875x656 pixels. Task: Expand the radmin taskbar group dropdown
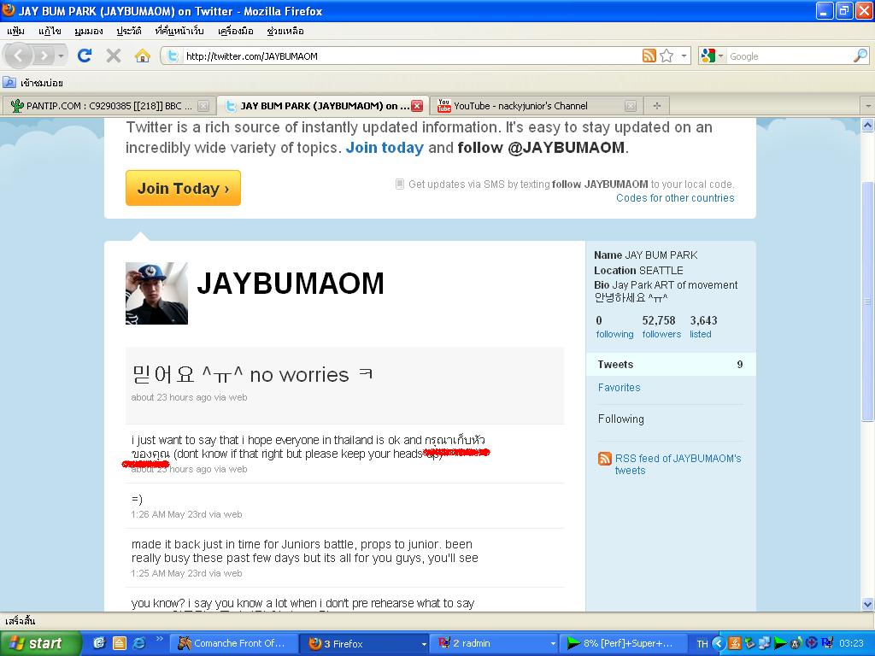pyautogui.click(x=553, y=644)
